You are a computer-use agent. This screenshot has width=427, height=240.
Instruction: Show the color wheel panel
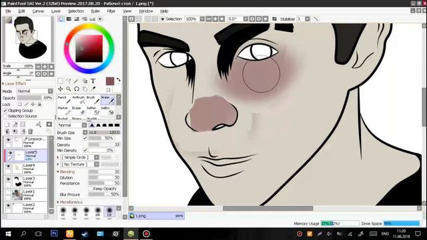[61, 19]
